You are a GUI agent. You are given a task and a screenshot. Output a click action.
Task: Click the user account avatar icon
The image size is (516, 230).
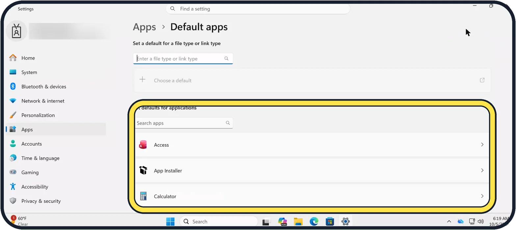coord(16,31)
